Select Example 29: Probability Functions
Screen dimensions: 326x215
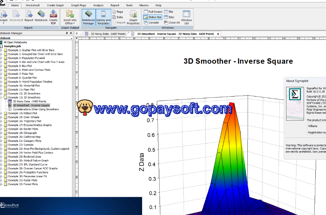(x=28, y=172)
